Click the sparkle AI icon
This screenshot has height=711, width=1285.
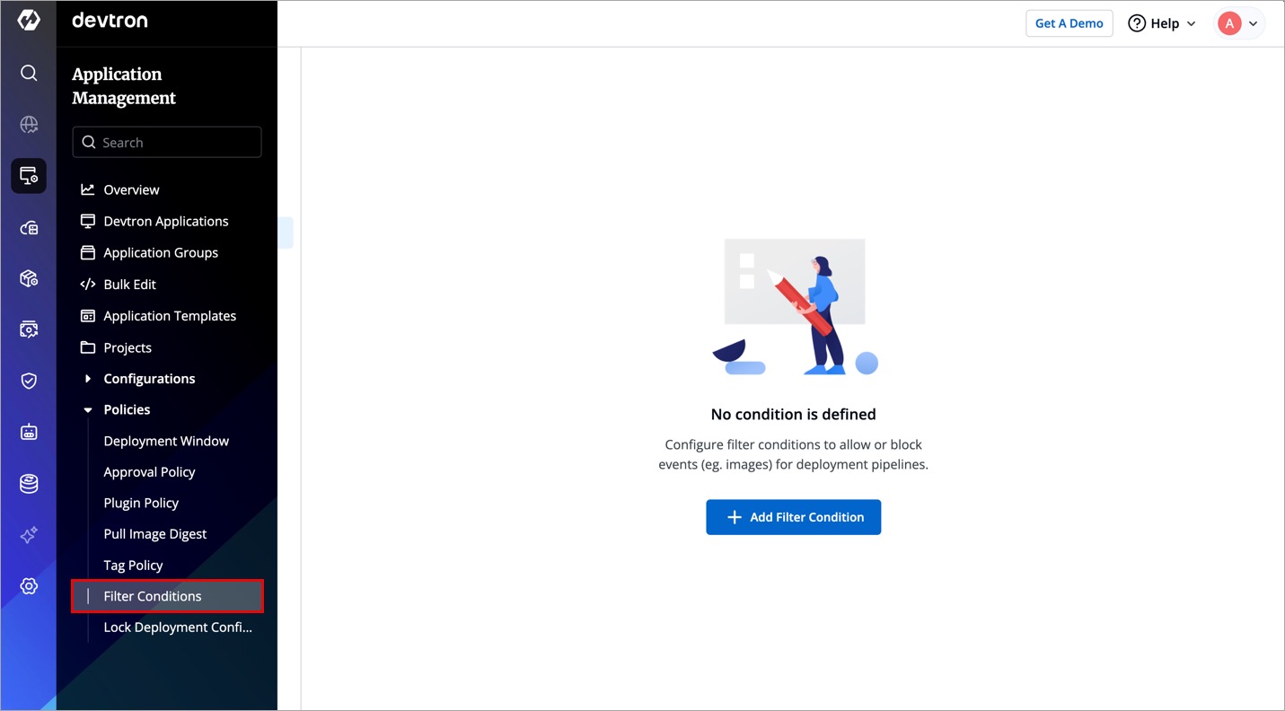click(x=29, y=535)
